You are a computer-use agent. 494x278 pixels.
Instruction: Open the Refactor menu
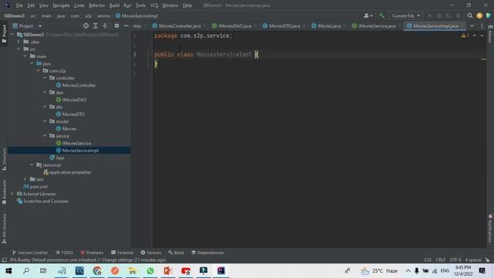(96, 5)
